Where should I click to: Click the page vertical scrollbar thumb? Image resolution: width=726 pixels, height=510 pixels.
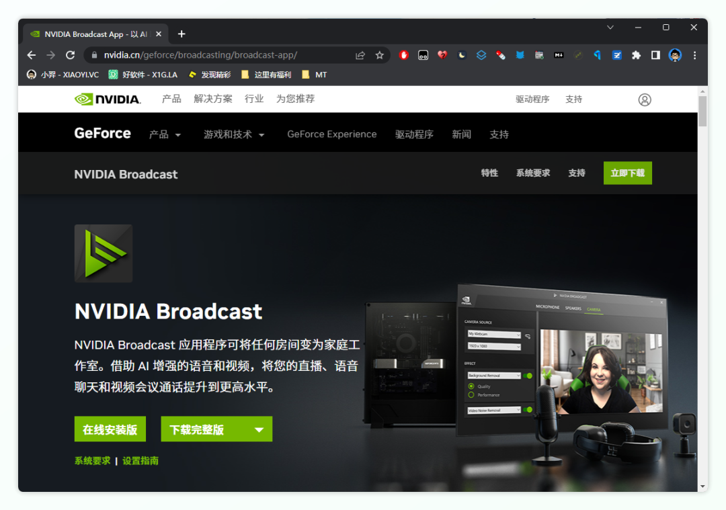(703, 111)
